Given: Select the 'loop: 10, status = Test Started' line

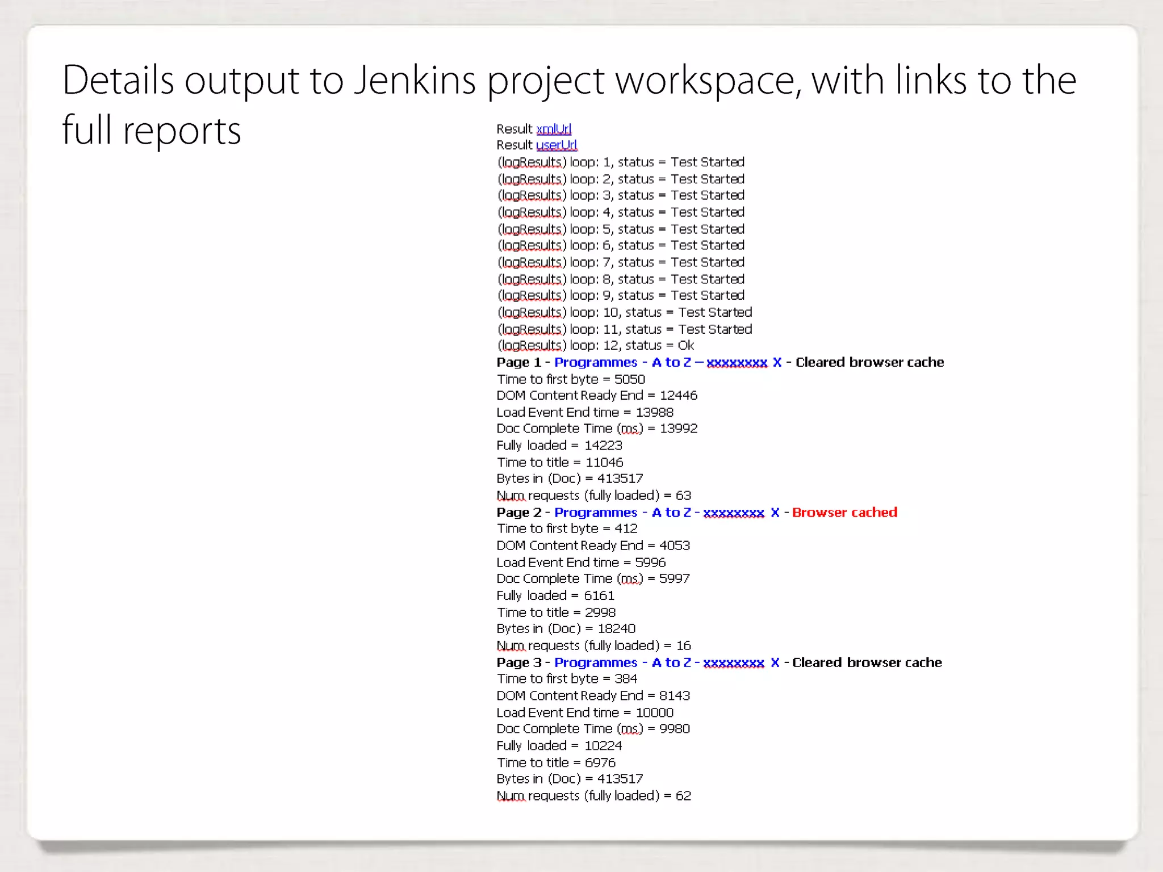Looking at the screenshot, I should point(625,312).
